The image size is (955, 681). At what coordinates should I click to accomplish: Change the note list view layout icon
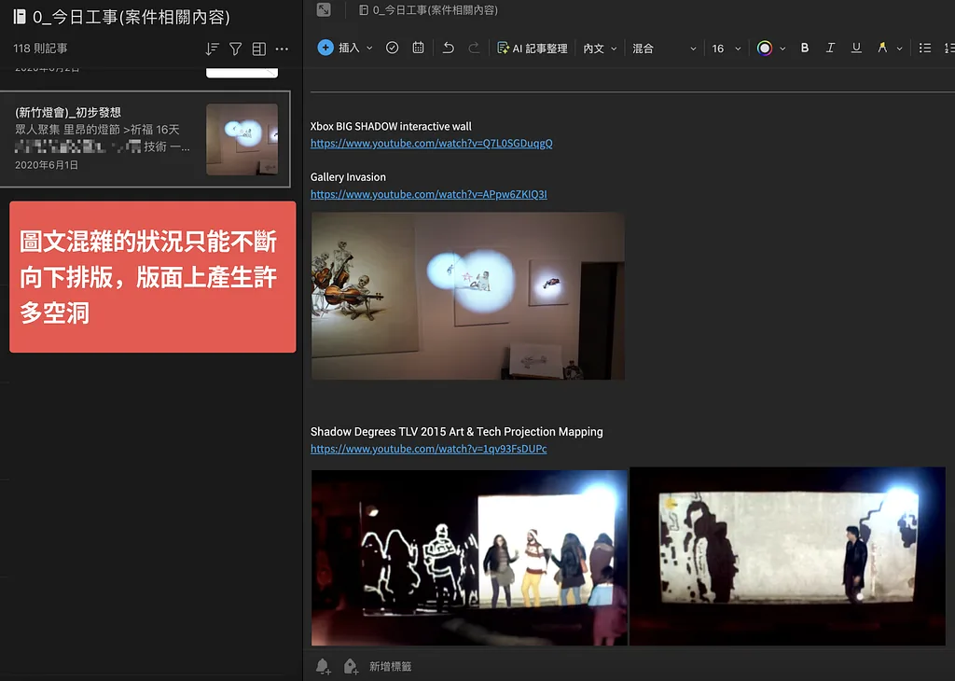[x=259, y=49]
